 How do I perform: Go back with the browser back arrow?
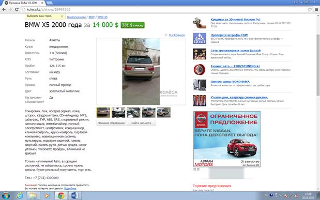(4, 9)
